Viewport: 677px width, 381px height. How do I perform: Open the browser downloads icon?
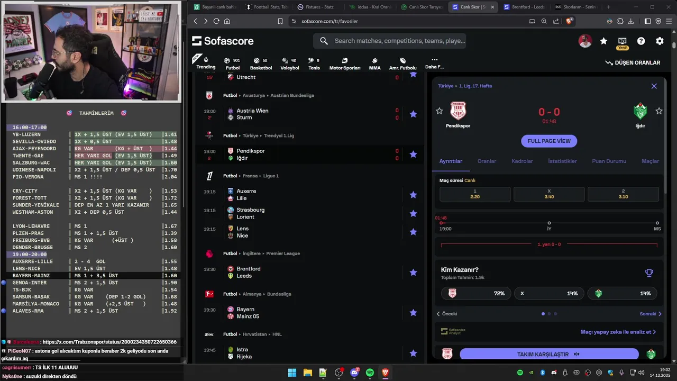630,21
